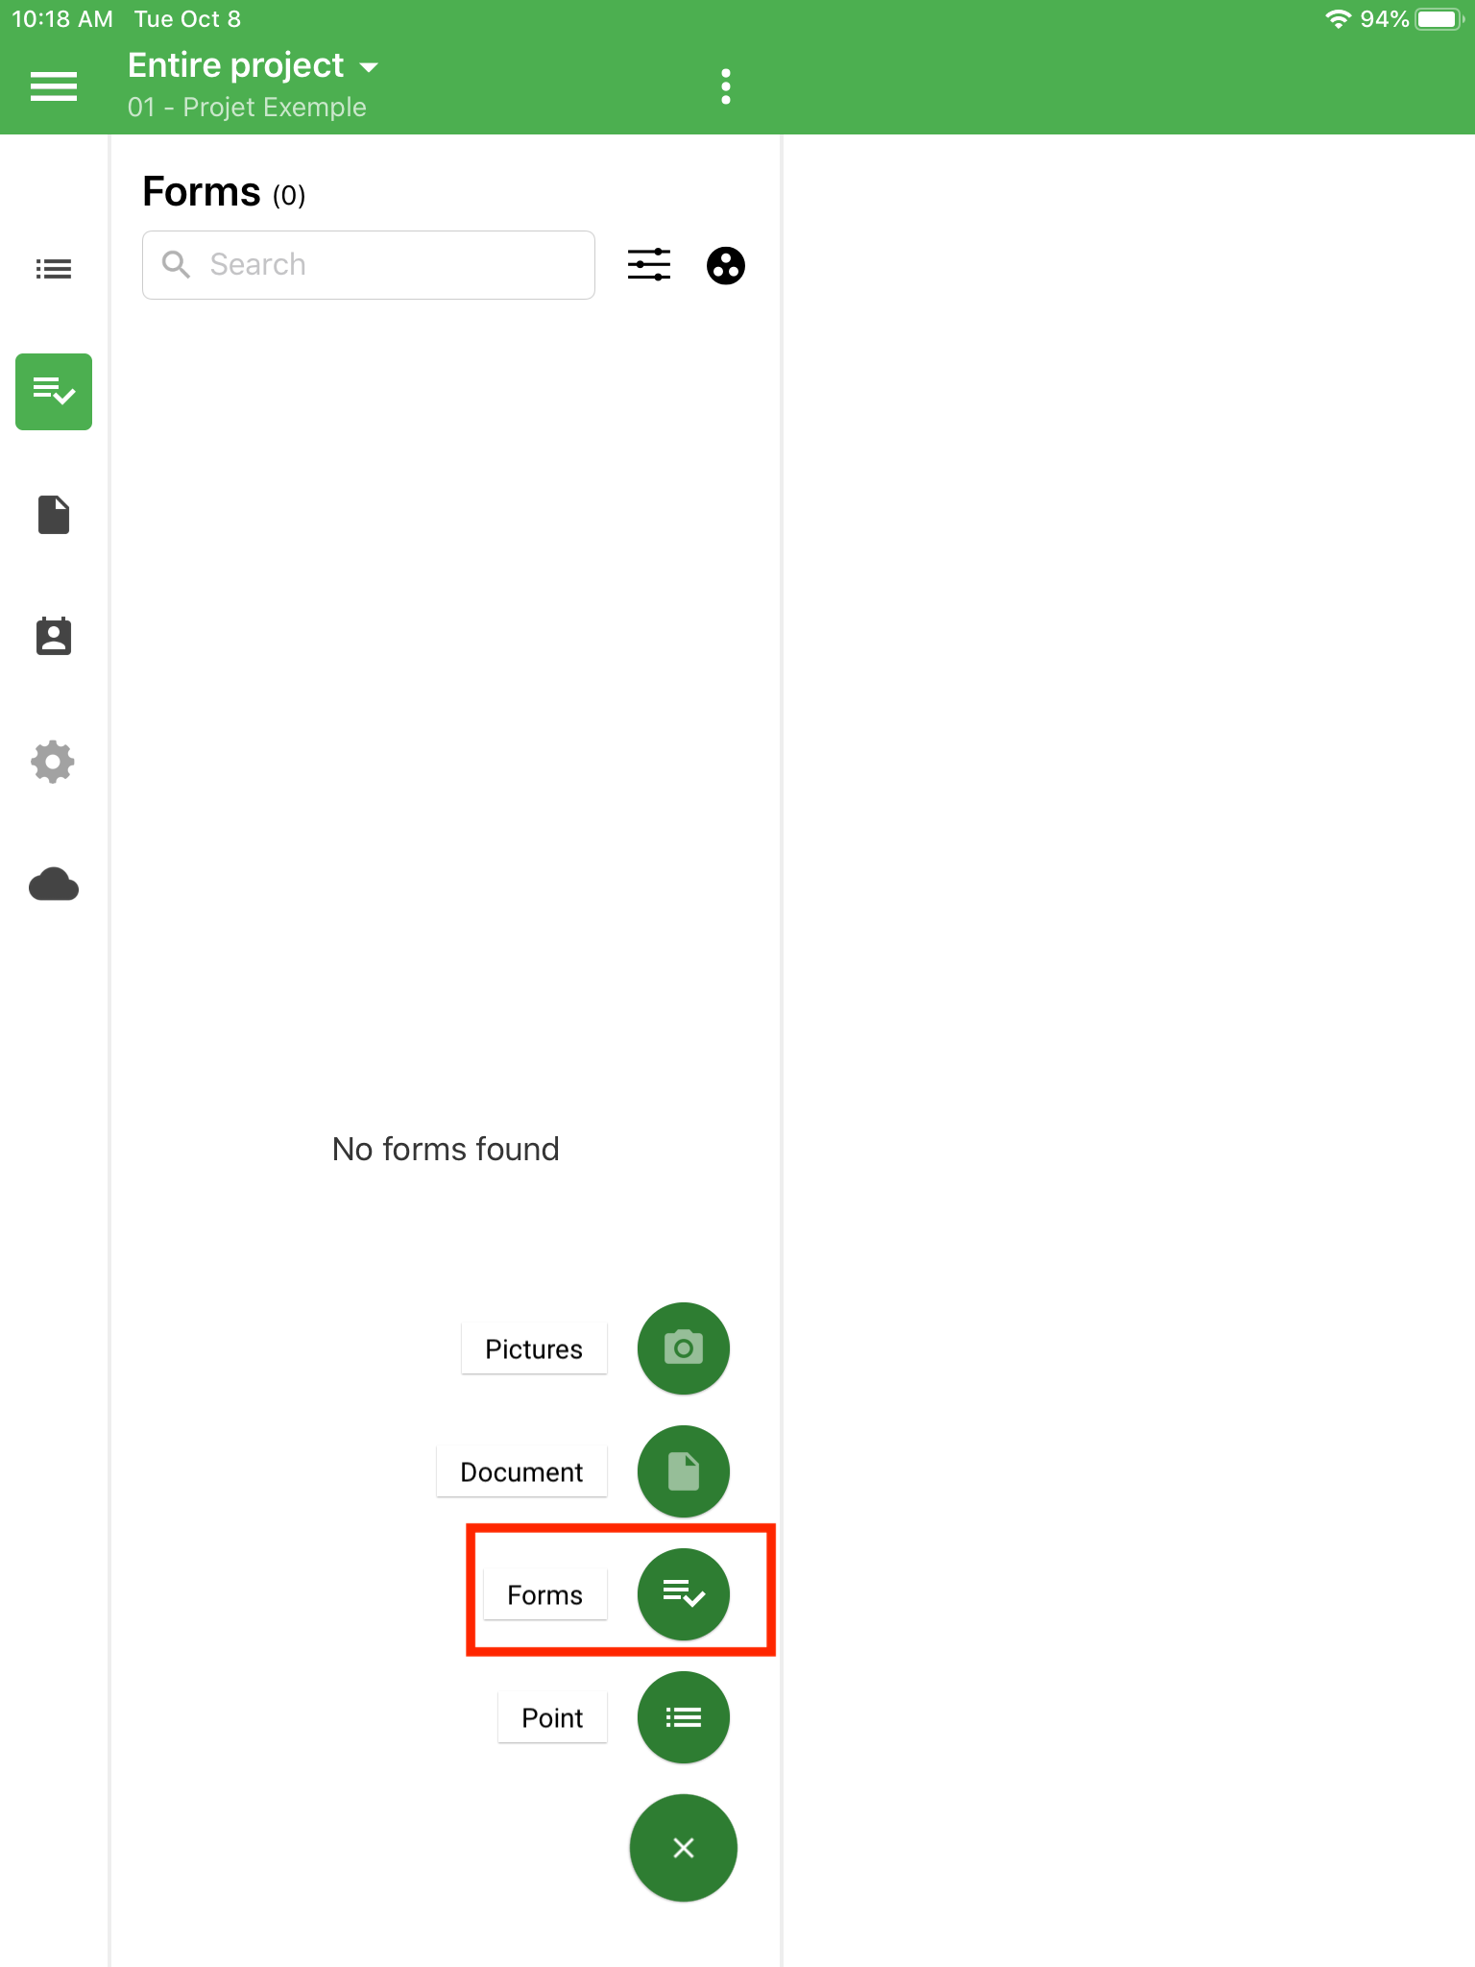Screen dimensions: 1475x1967
Task: Open the Documents sidebar icon
Action: pyautogui.click(x=54, y=515)
